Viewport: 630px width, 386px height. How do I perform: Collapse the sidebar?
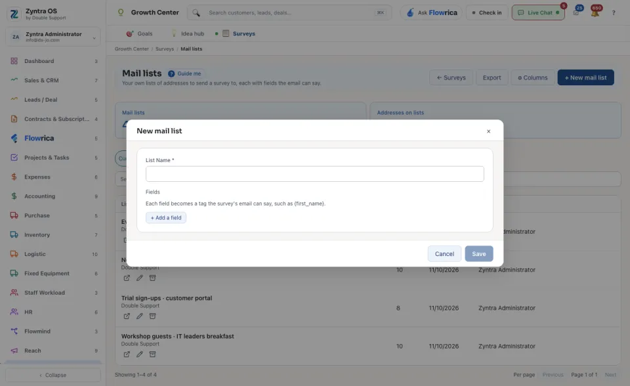(53, 375)
